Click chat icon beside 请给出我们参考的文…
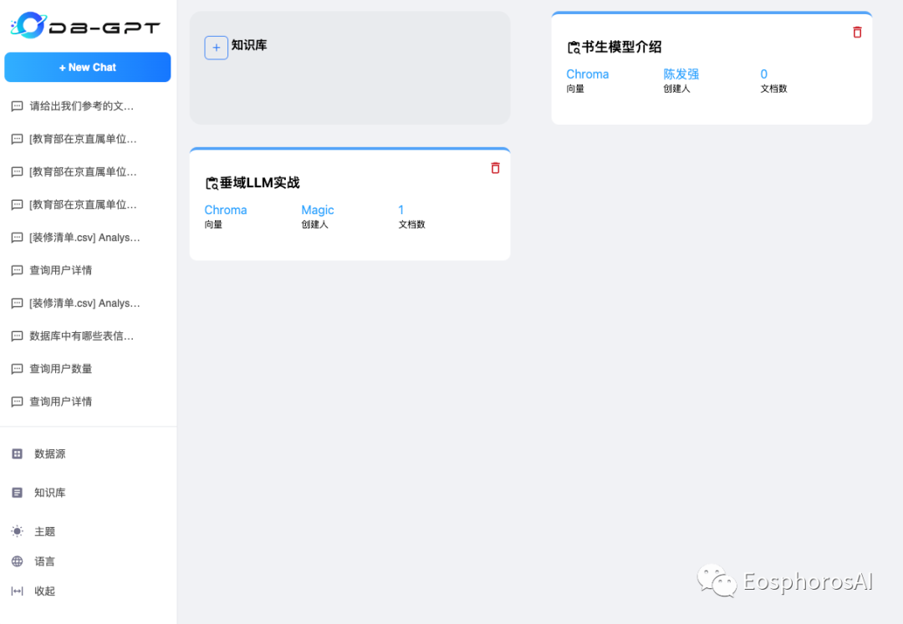 (18, 106)
